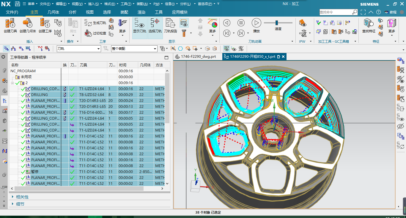Select the 未用项 tree node
Image resolution: width=406 pixels, height=218 pixels.
pyautogui.click(x=26, y=77)
